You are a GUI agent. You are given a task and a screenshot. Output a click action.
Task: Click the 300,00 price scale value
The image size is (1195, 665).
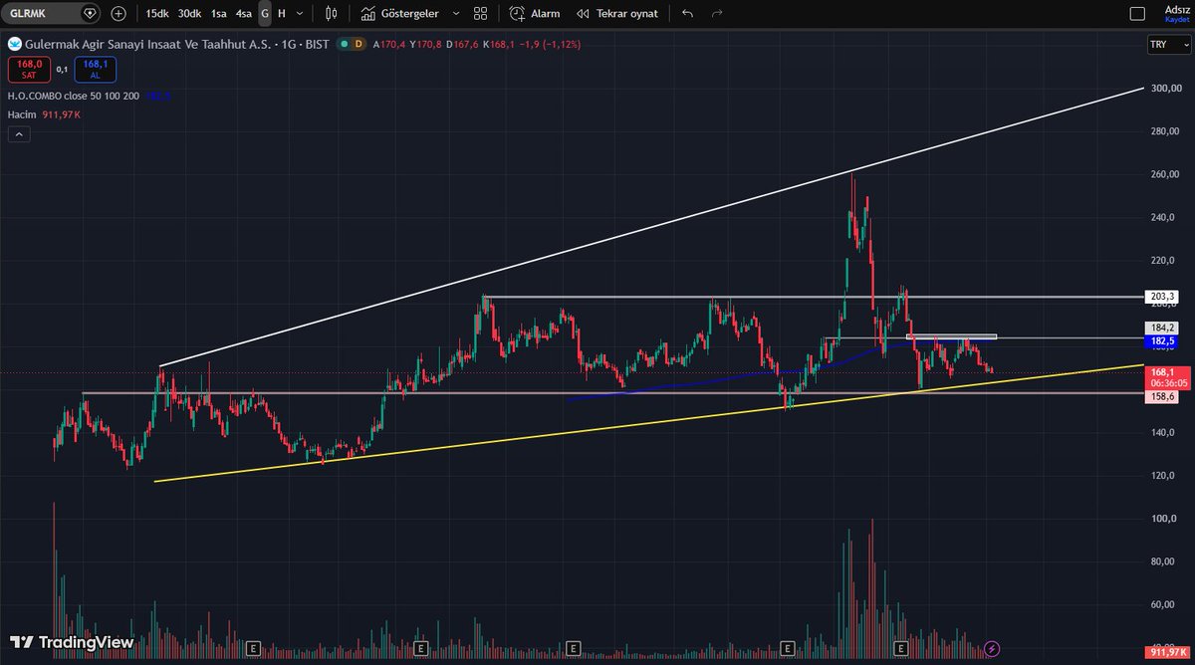coord(1166,89)
